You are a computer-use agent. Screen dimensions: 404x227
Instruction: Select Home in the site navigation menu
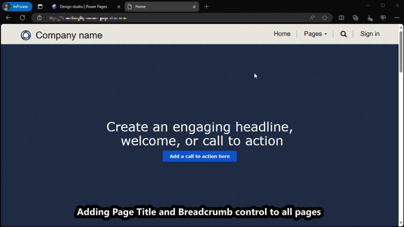pyautogui.click(x=282, y=34)
